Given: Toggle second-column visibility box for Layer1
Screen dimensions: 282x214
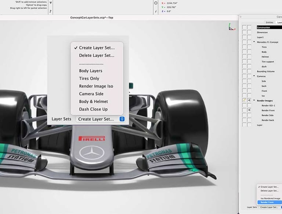Looking at the screenshot, I should pyautogui.click(x=249, y=37).
